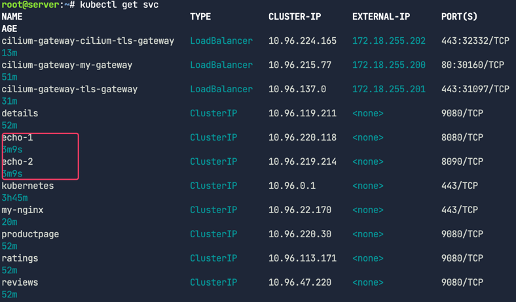Click the ratings service name

click(20, 258)
